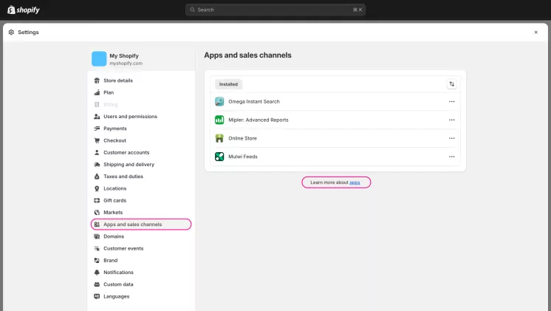Image resolution: width=551 pixels, height=311 pixels.
Task: Close the Settings panel
Action: tap(536, 33)
